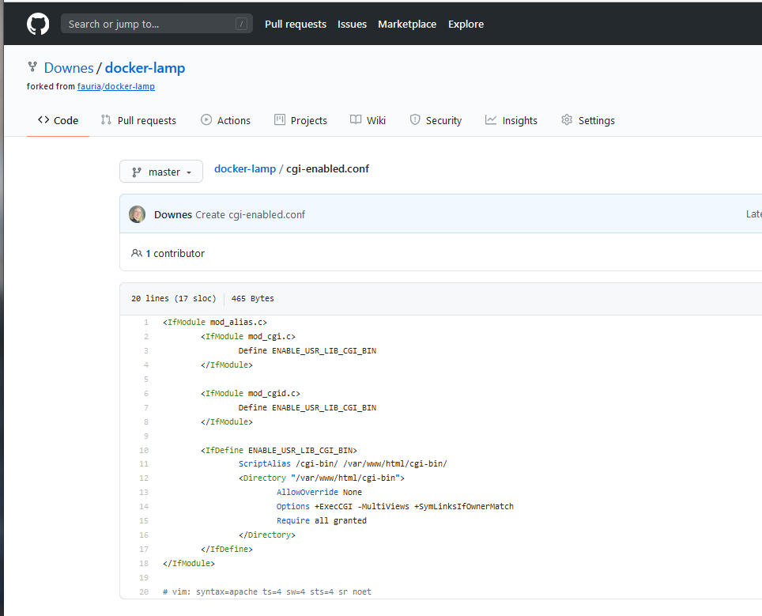Select line number 6
The height and width of the screenshot is (616, 762).
tap(145, 393)
